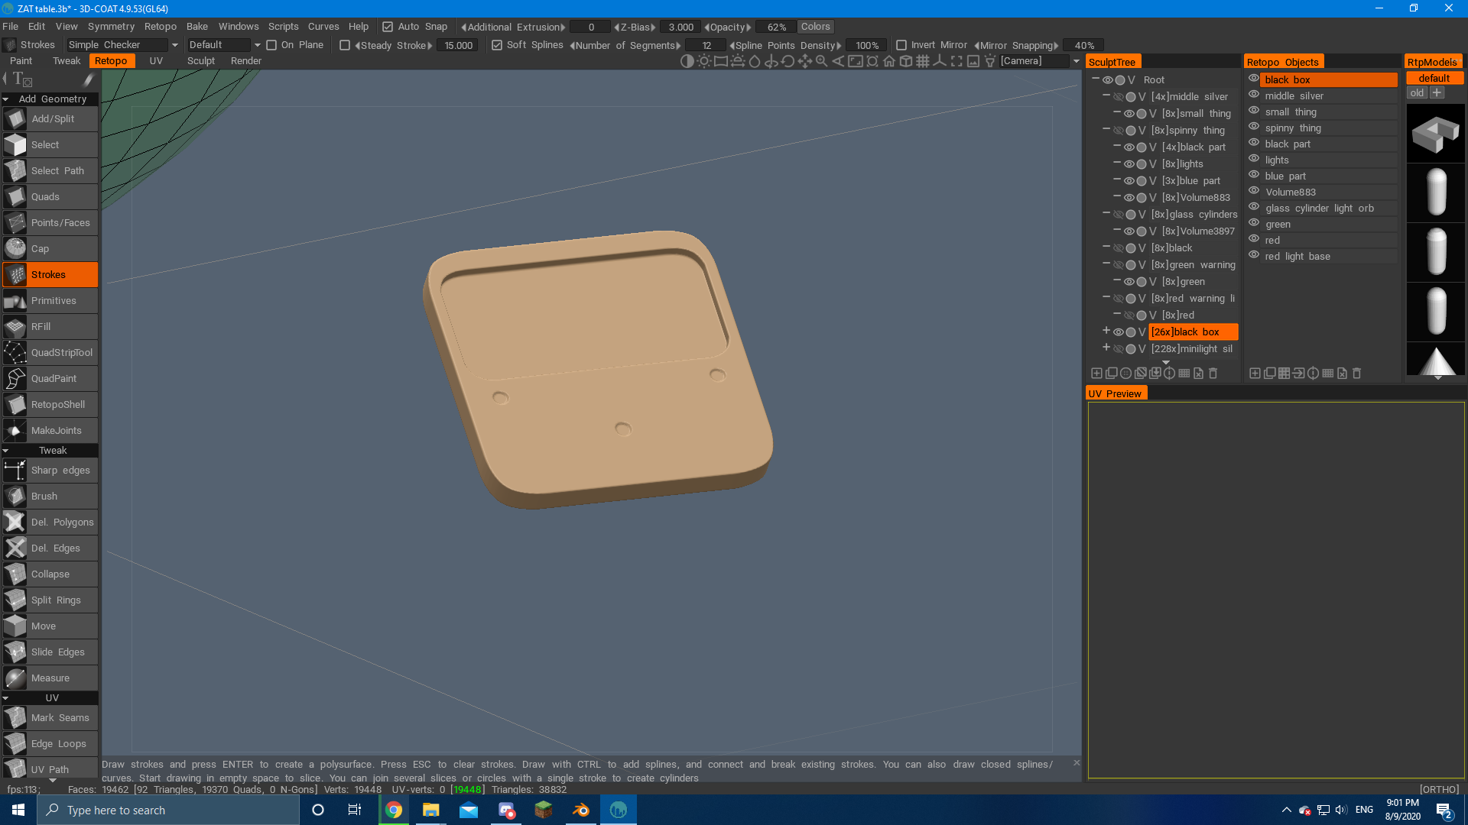Click the Colors button

click(815, 27)
